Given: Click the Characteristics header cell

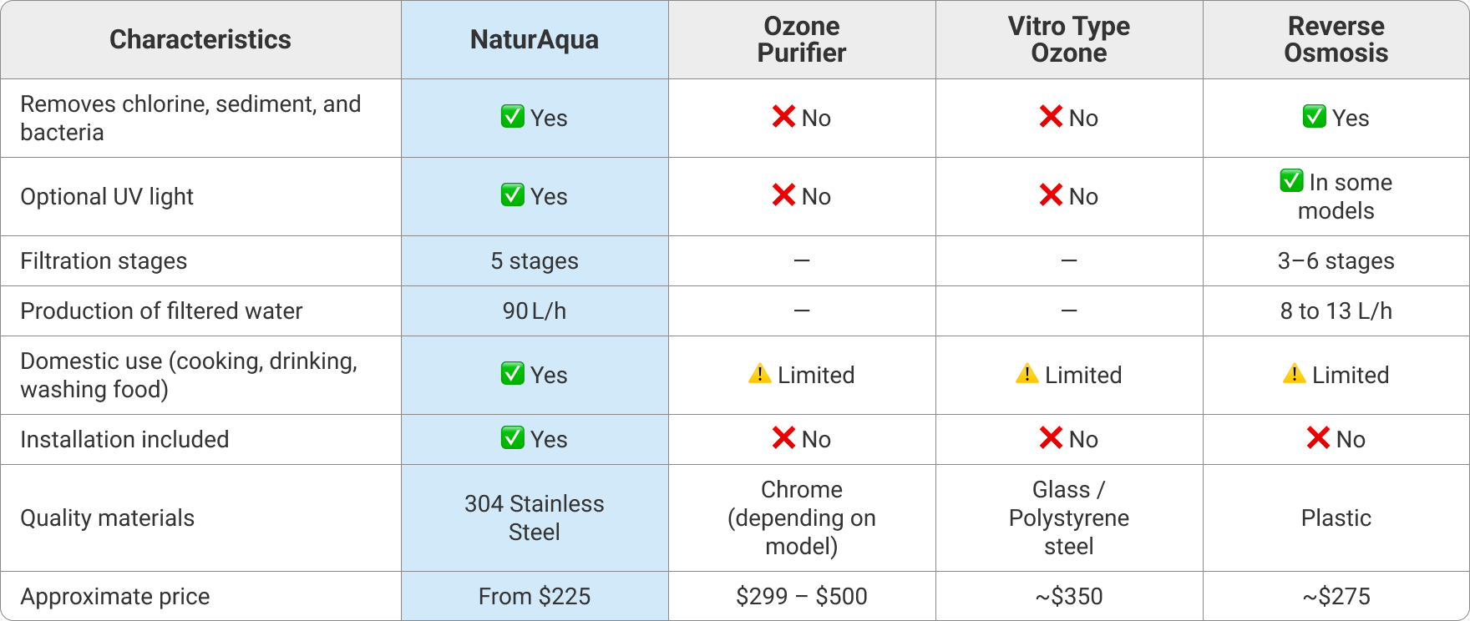Looking at the screenshot, I should coord(200,40).
